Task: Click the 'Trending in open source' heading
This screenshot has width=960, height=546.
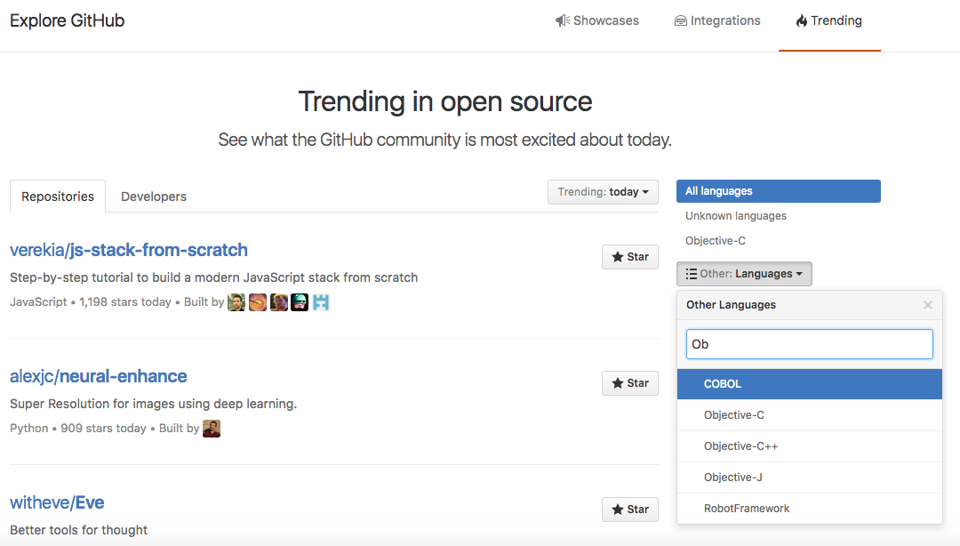Action: 445,101
